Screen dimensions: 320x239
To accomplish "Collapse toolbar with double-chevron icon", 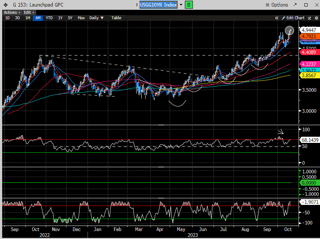I will (x=277, y=18).
